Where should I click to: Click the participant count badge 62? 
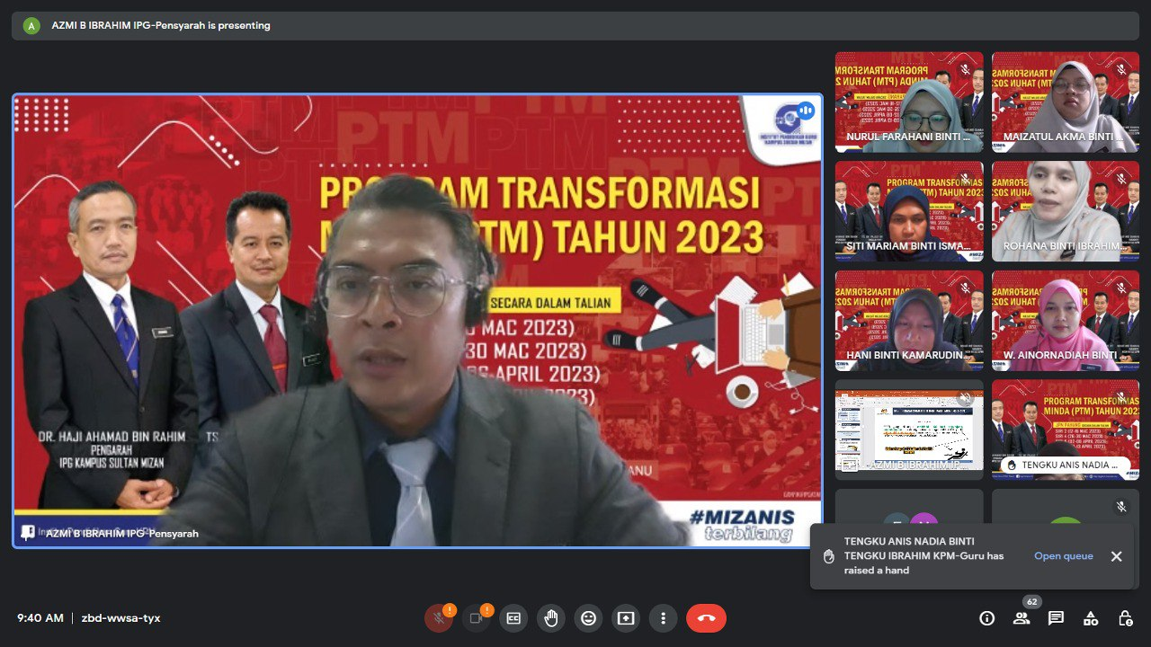click(x=1031, y=602)
